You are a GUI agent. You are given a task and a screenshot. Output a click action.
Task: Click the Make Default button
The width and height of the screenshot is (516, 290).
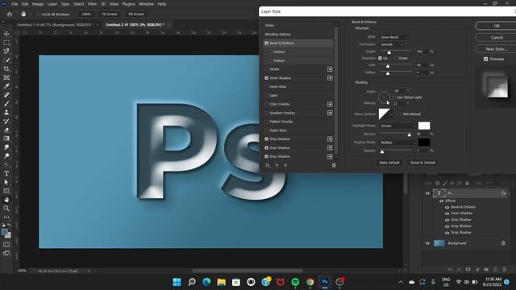click(x=389, y=163)
